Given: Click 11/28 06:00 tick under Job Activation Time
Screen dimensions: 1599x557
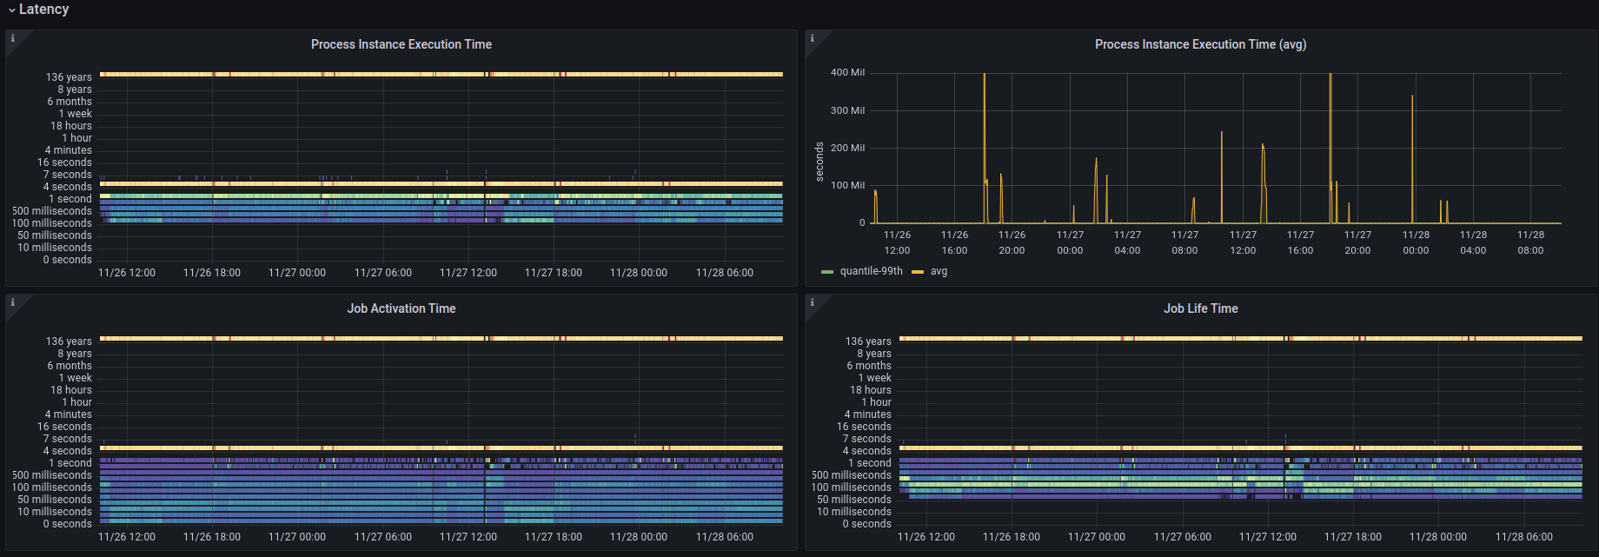Looking at the screenshot, I should [x=725, y=537].
